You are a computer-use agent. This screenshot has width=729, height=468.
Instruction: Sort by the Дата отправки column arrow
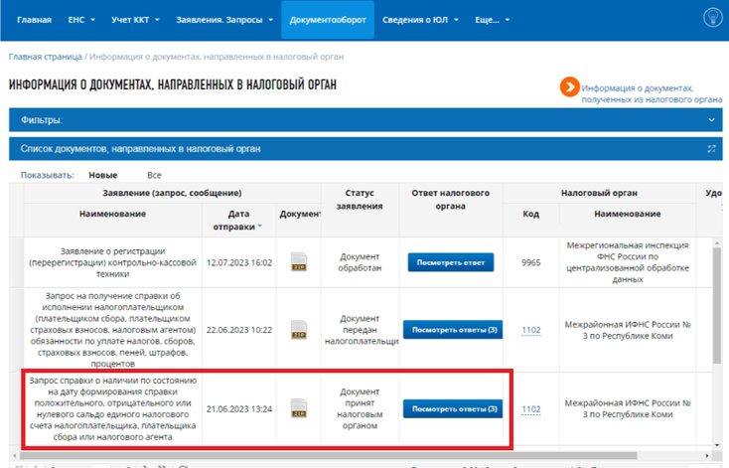click(x=261, y=227)
